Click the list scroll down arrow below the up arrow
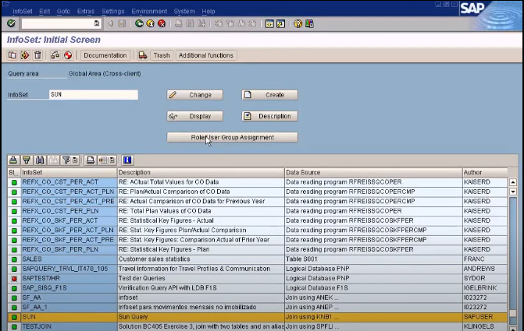Viewport: 524px width, 331px height. click(x=513, y=192)
